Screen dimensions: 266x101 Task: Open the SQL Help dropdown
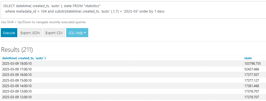point(77,33)
